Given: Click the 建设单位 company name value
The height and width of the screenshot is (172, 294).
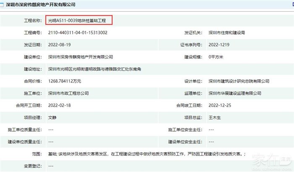Looking at the screenshot, I should (80, 57).
